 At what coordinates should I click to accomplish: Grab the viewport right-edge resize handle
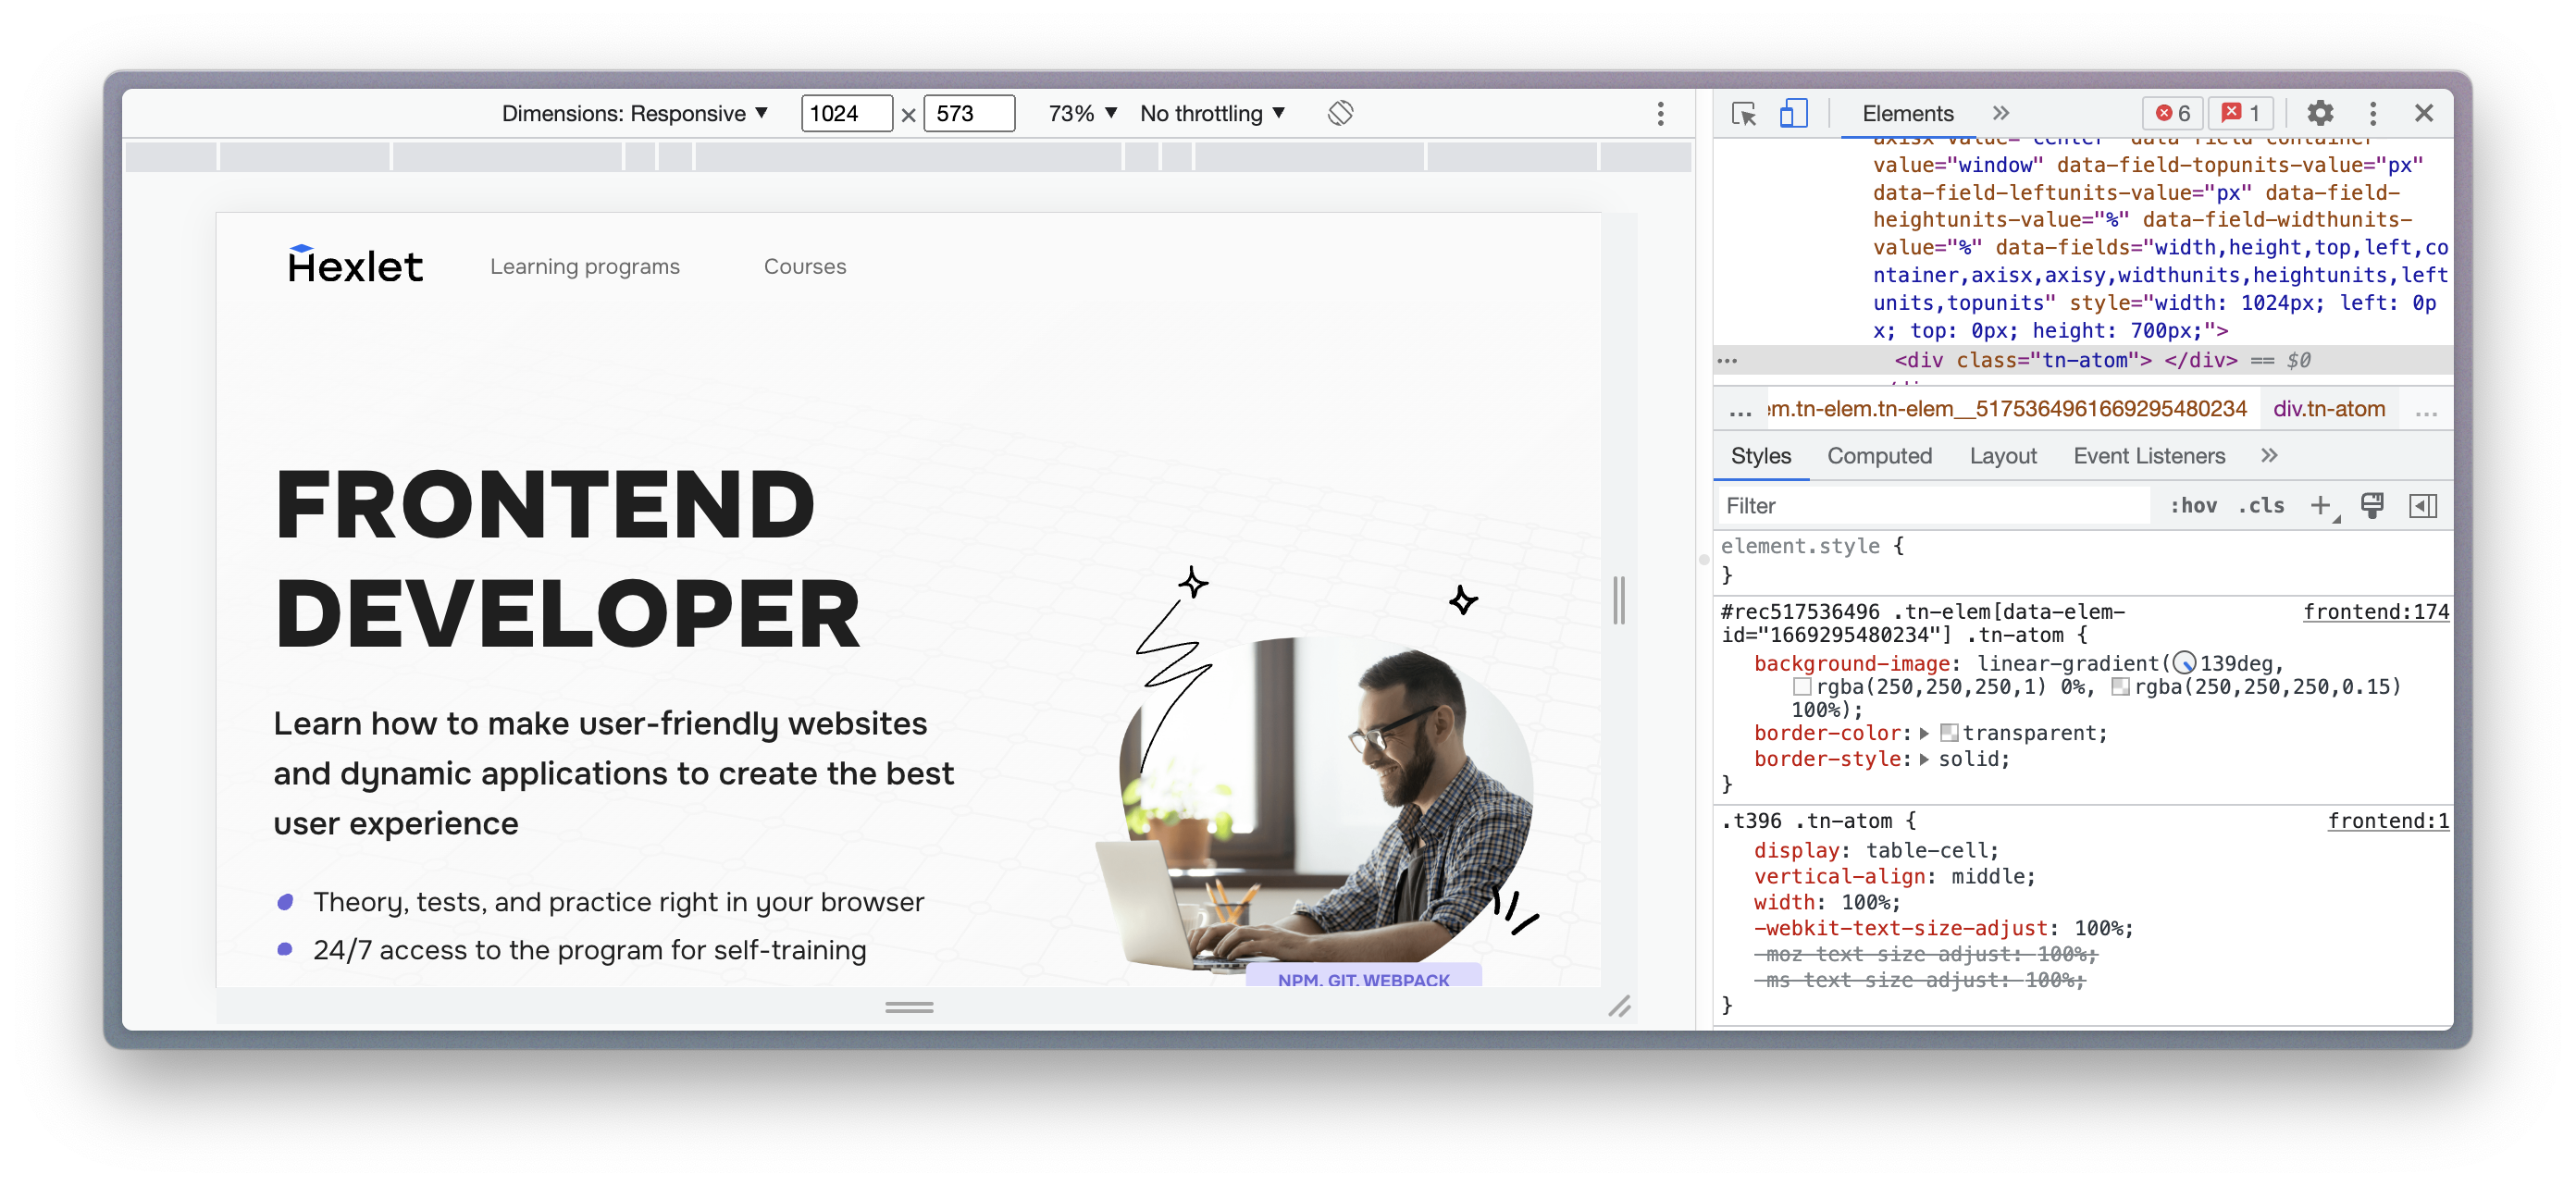pos(1619,600)
